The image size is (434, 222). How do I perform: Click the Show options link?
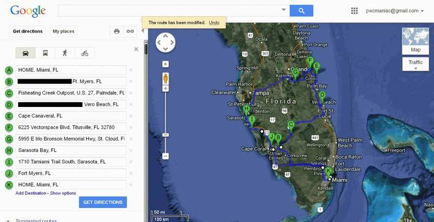(x=63, y=193)
